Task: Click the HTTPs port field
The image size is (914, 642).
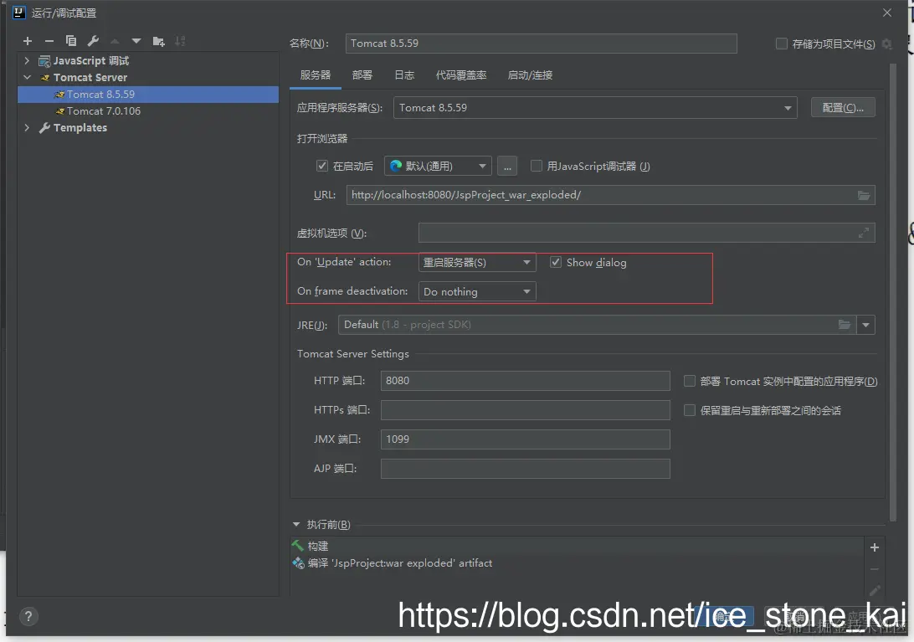Action: pos(525,410)
